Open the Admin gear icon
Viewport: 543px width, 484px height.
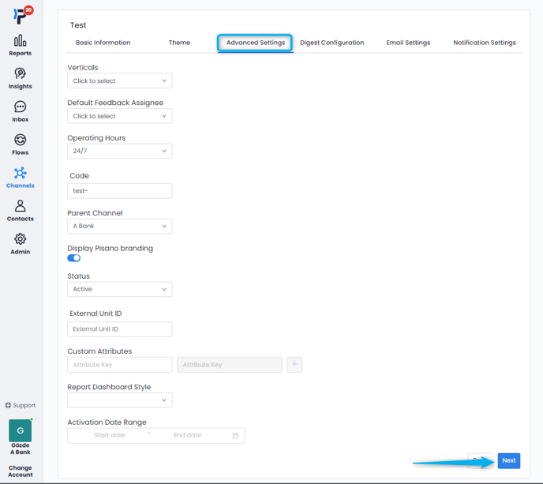click(21, 243)
